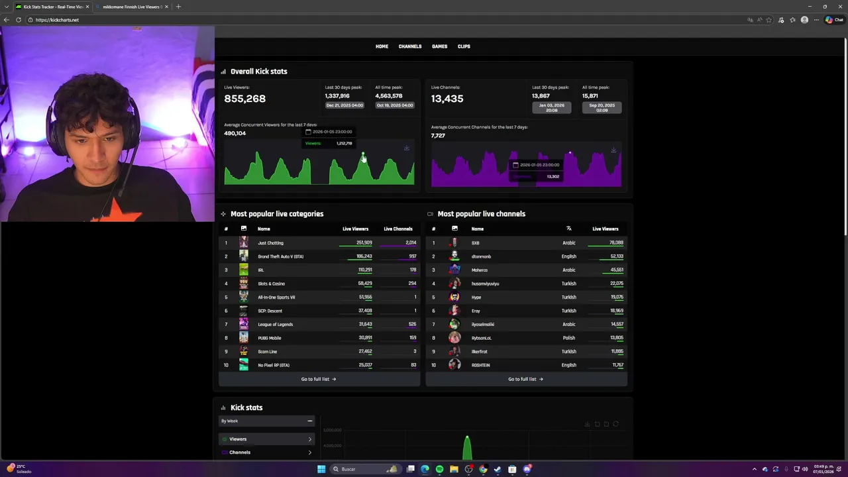Open the Just Chatting category
This screenshot has height=477, width=848.
pyautogui.click(x=270, y=243)
